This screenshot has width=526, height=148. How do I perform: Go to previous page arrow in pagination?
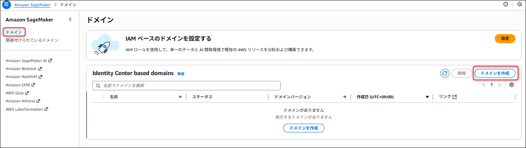click(484, 85)
